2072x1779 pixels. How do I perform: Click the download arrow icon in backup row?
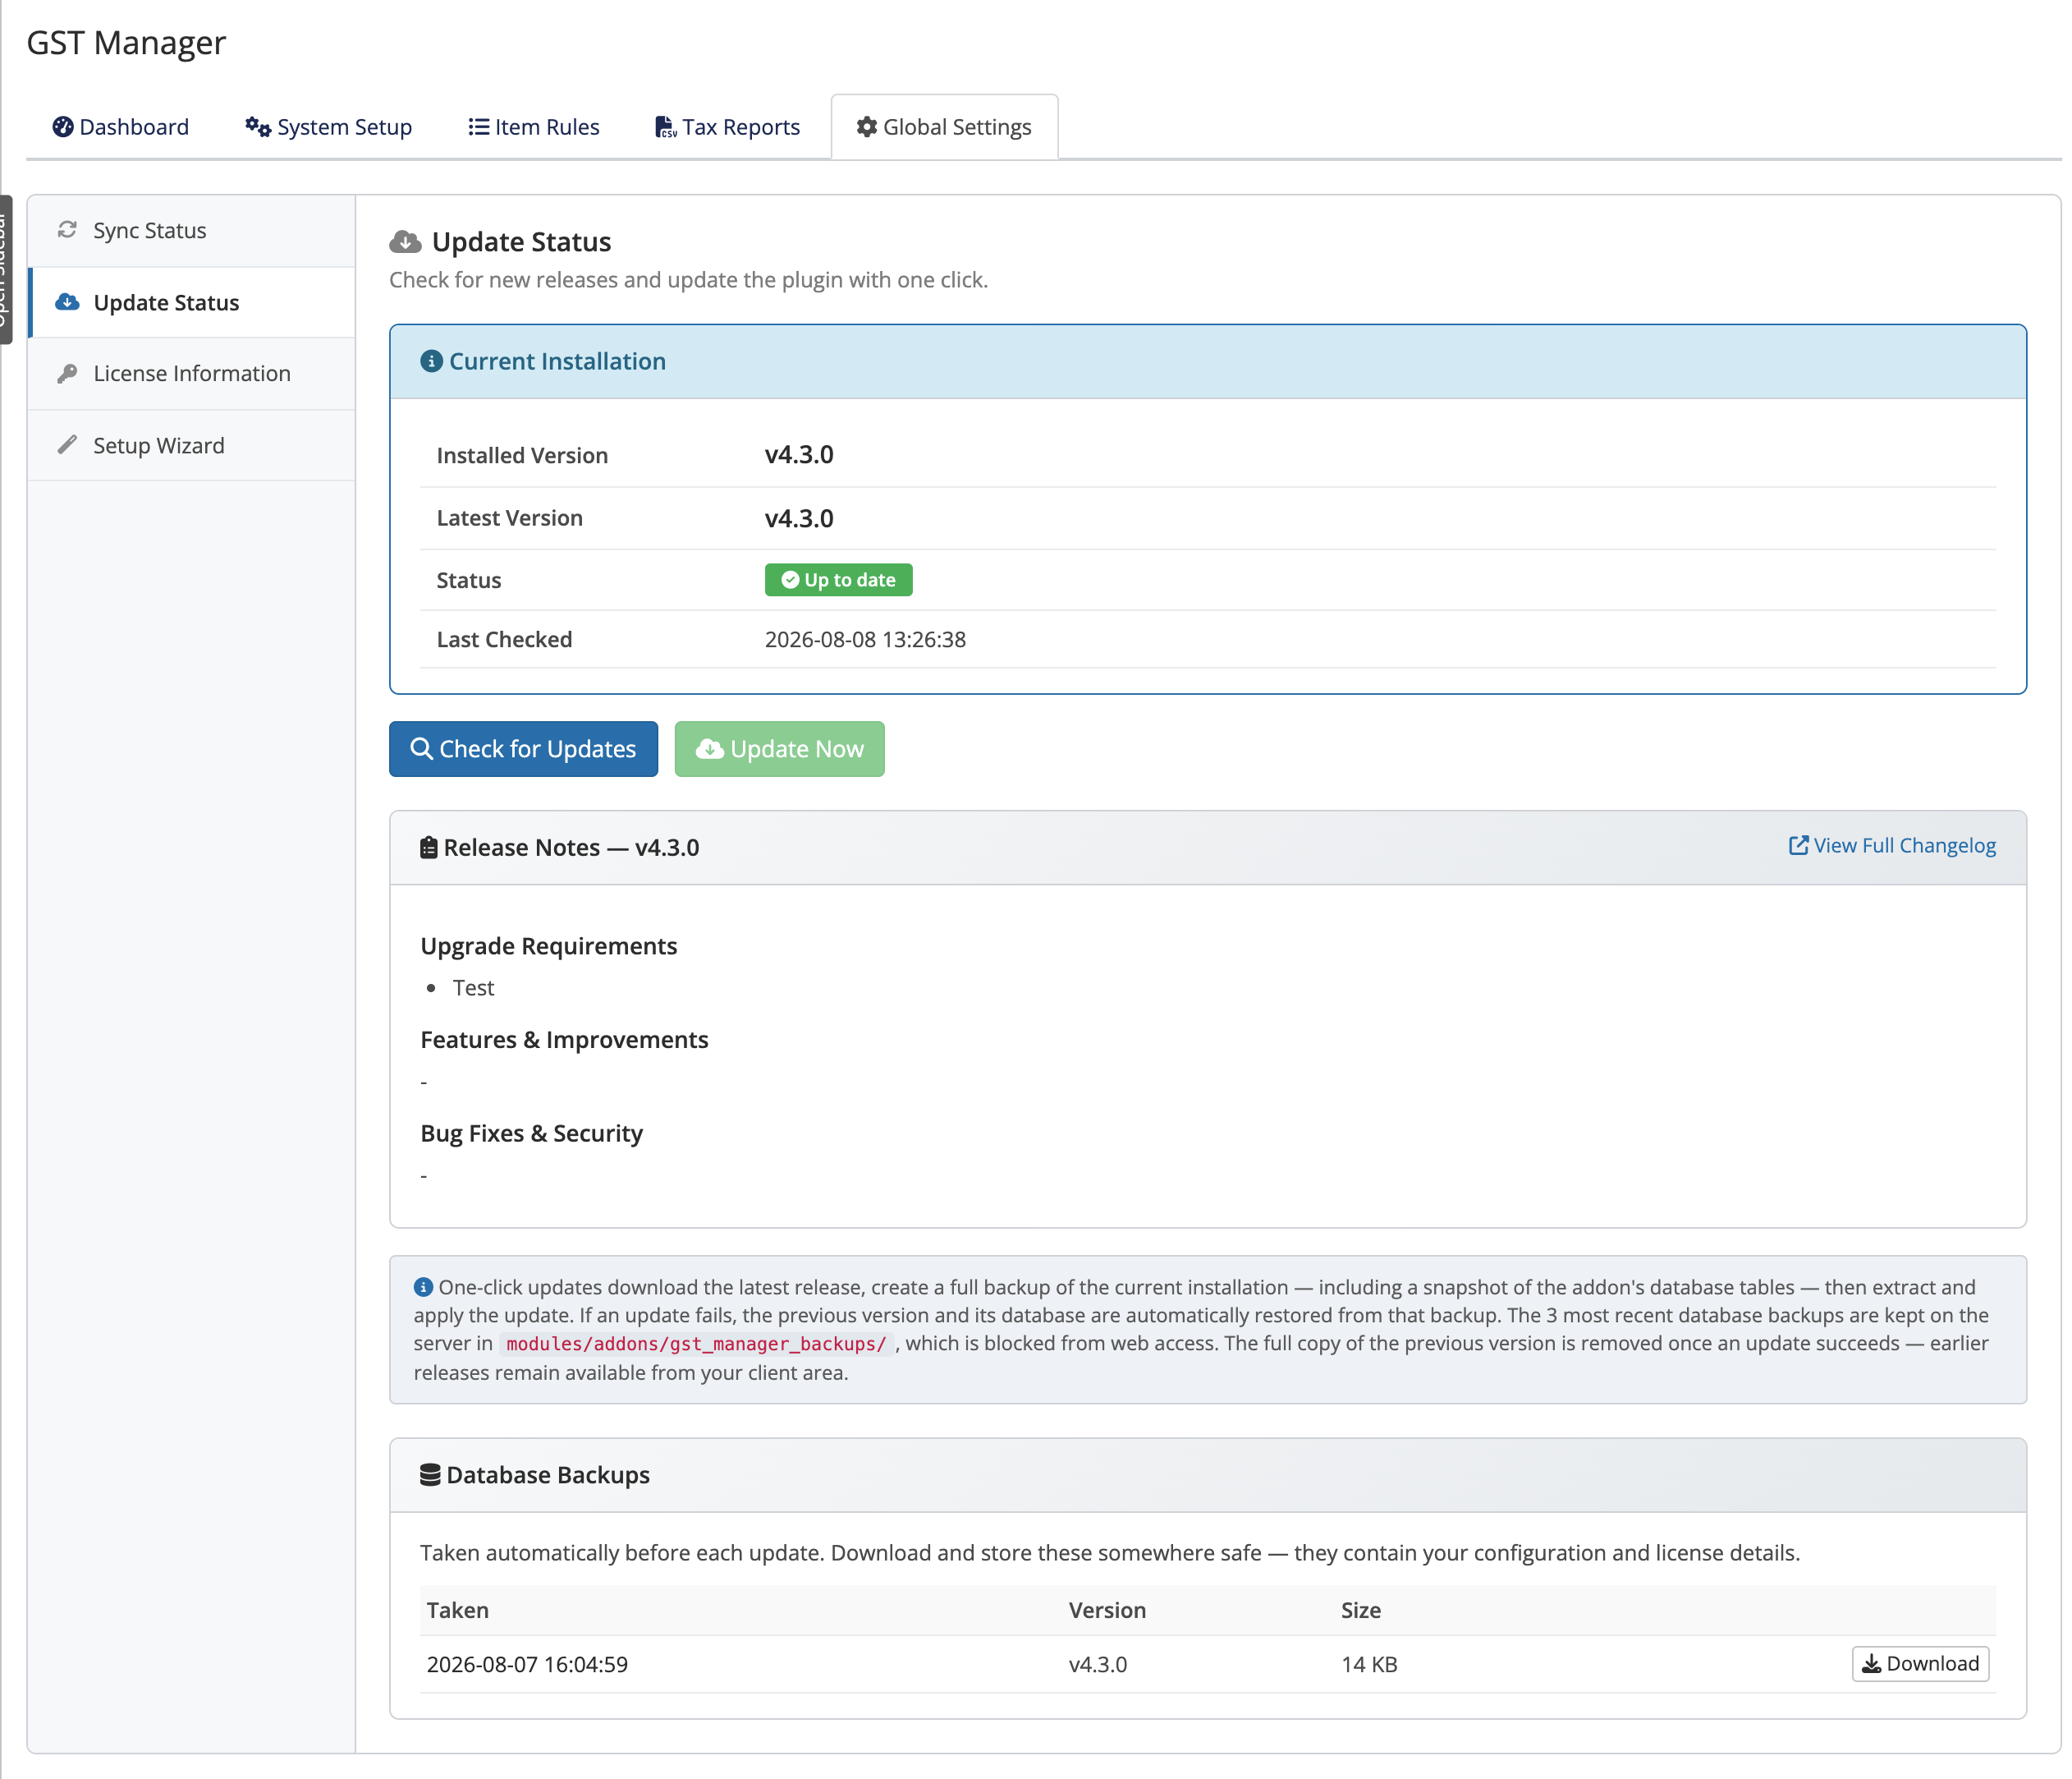[x=1871, y=1664]
